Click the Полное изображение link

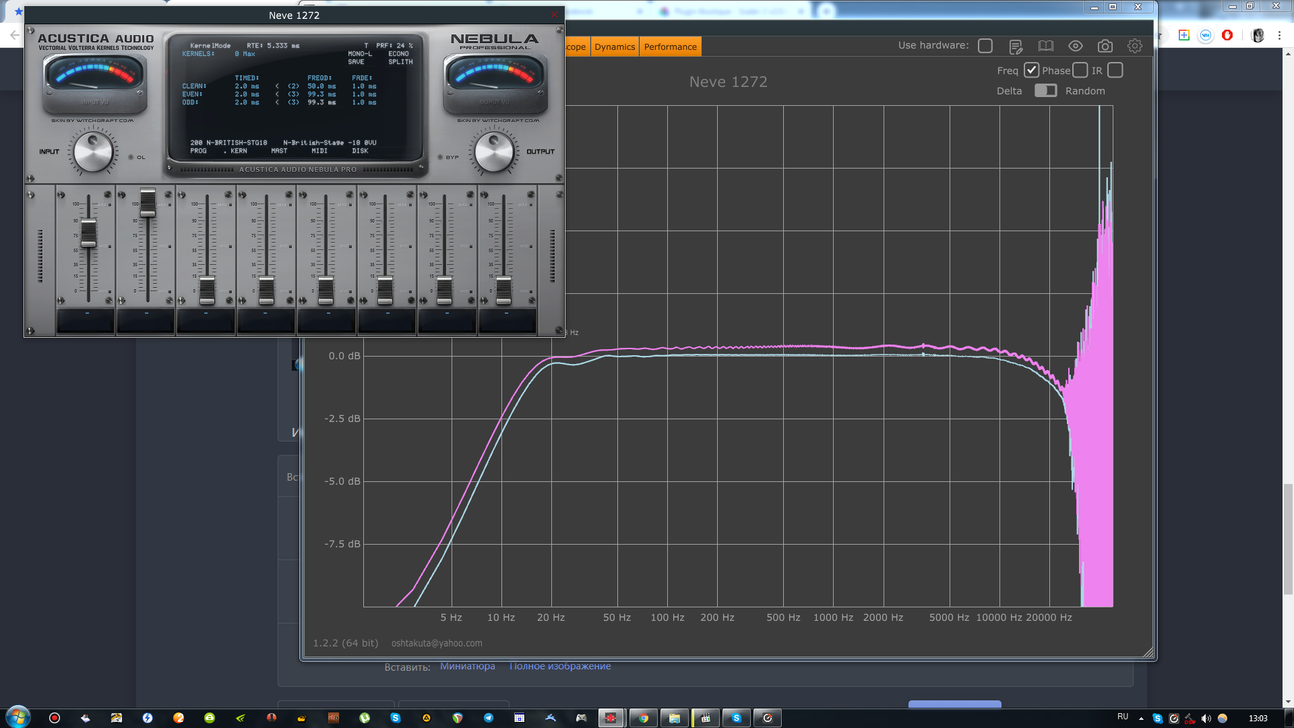pyautogui.click(x=560, y=666)
